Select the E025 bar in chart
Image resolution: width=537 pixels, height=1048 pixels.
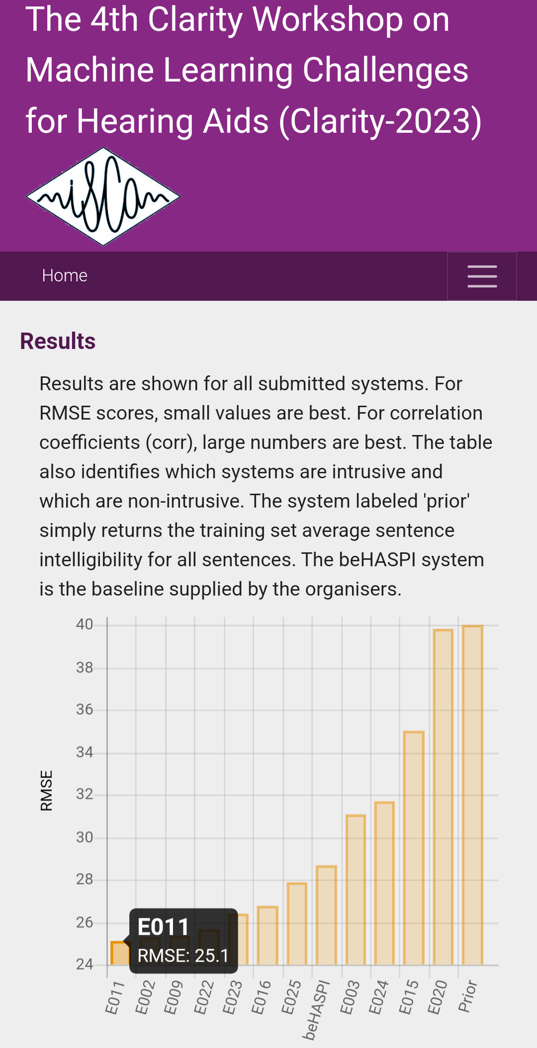tap(297, 924)
